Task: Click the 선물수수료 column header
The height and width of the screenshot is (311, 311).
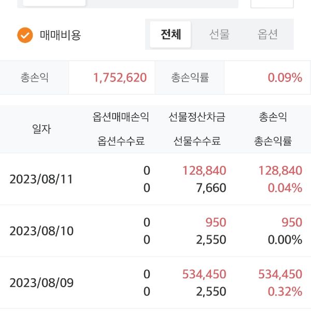Action: pos(197,141)
